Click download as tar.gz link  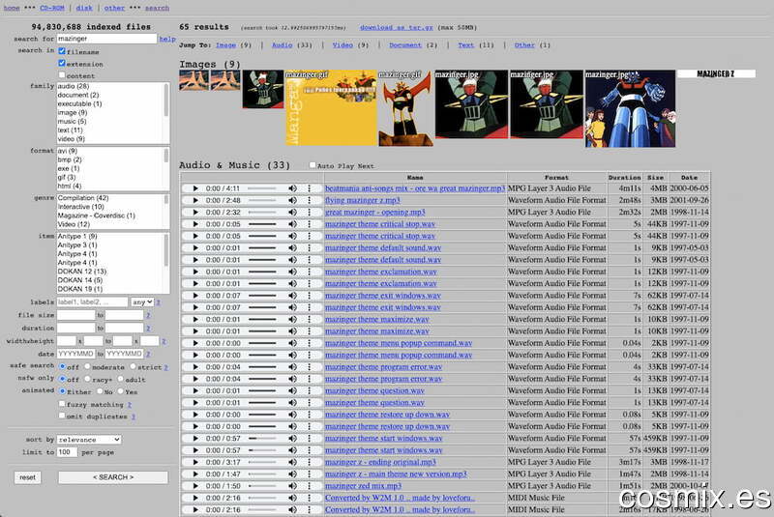(397, 27)
